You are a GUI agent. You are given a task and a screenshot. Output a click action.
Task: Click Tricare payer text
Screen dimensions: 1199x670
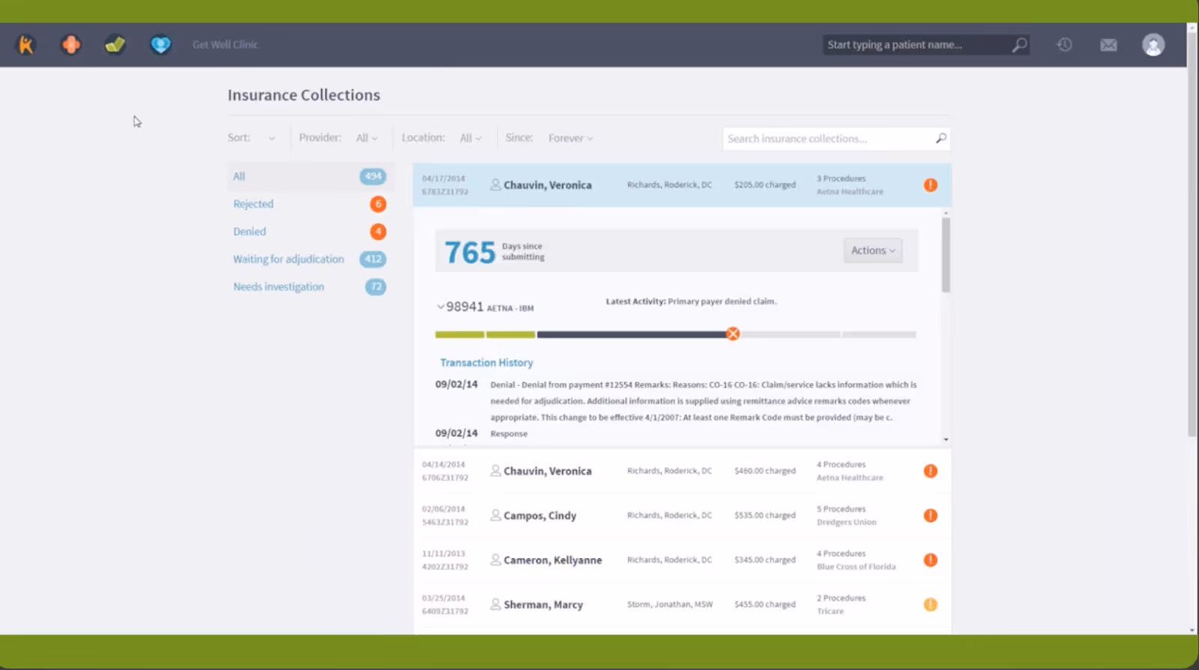[830, 612]
